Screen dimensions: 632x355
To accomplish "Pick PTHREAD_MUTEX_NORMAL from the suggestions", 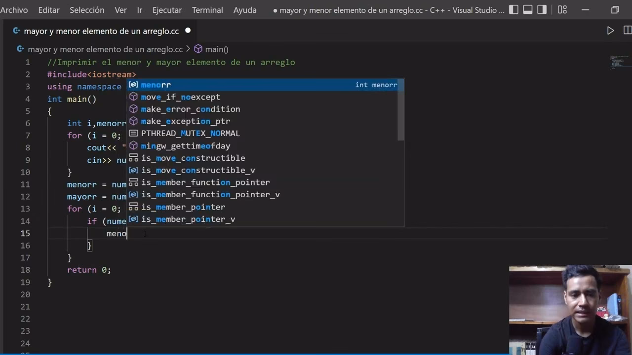I will pos(190,133).
